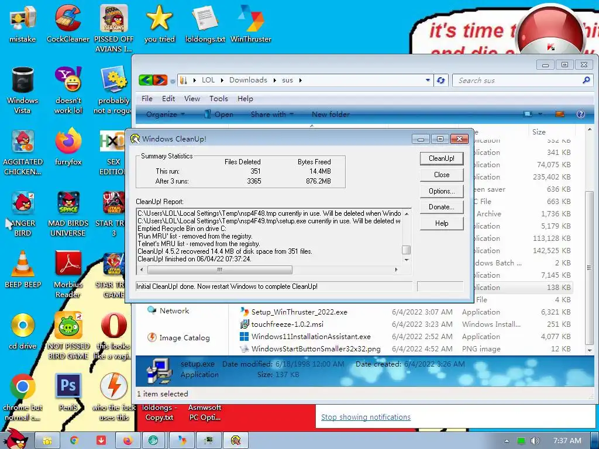Open the 'you tried' star icon

click(159, 24)
